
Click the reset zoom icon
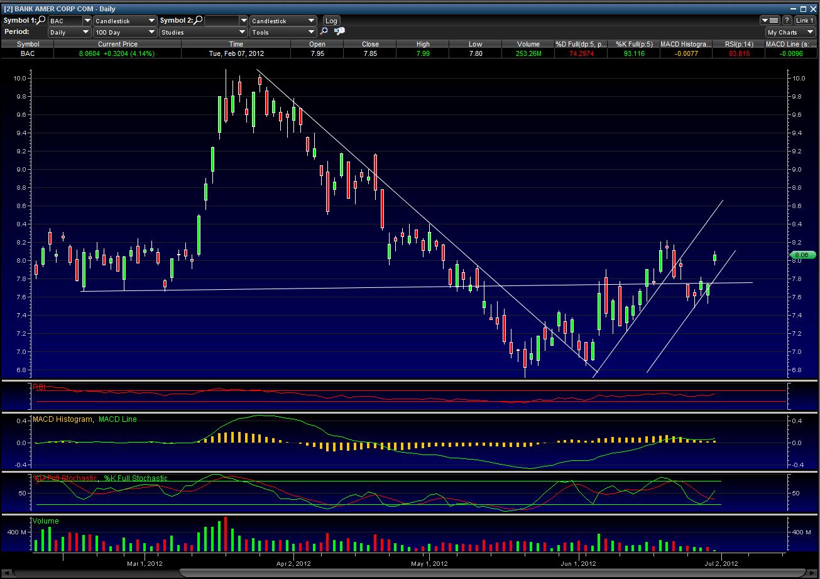point(339,32)
